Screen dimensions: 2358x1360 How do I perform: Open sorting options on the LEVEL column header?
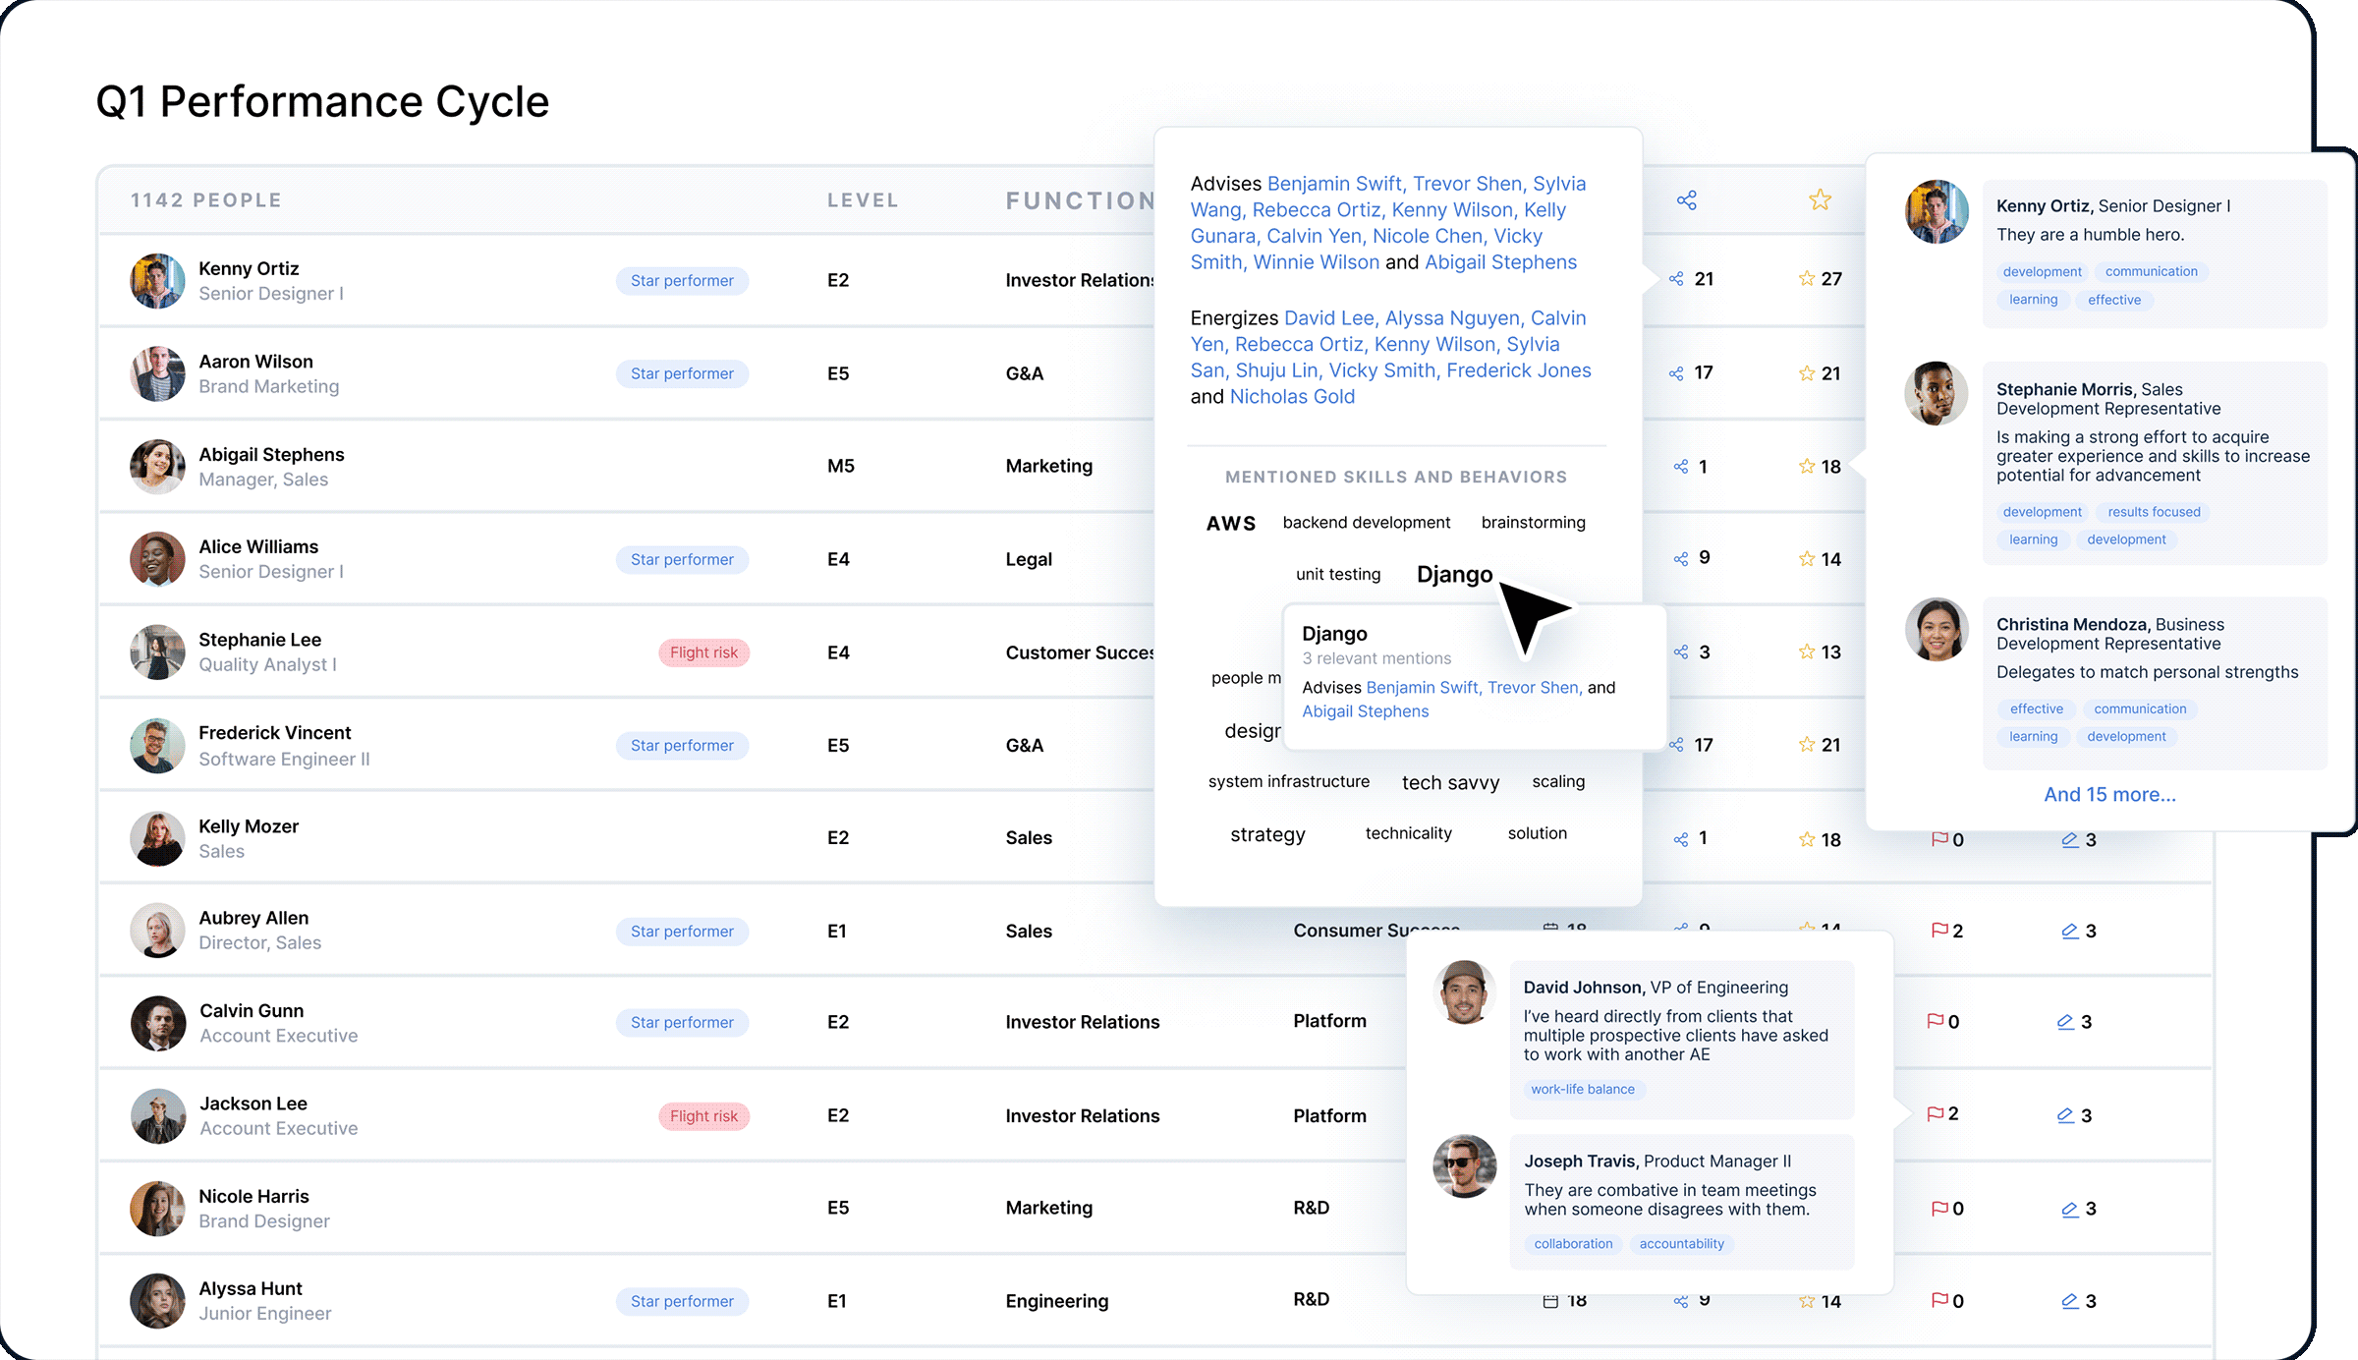(x=862, y=199)
